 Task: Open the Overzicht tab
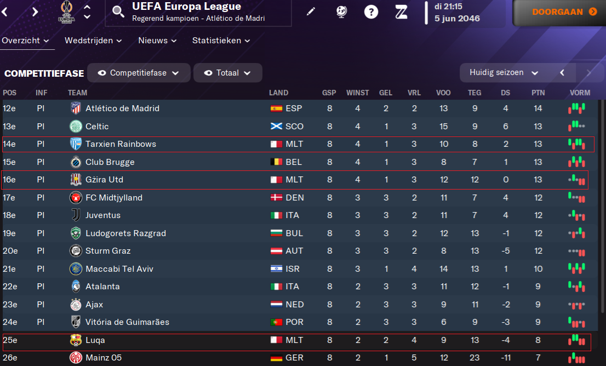(25, 41)
